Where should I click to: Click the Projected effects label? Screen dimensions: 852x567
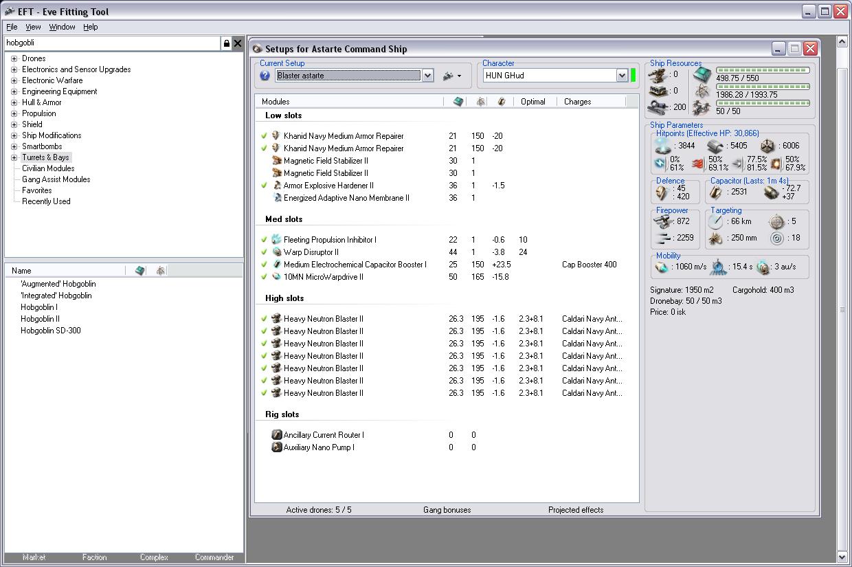pyautogui.click(x=575, y=510)
